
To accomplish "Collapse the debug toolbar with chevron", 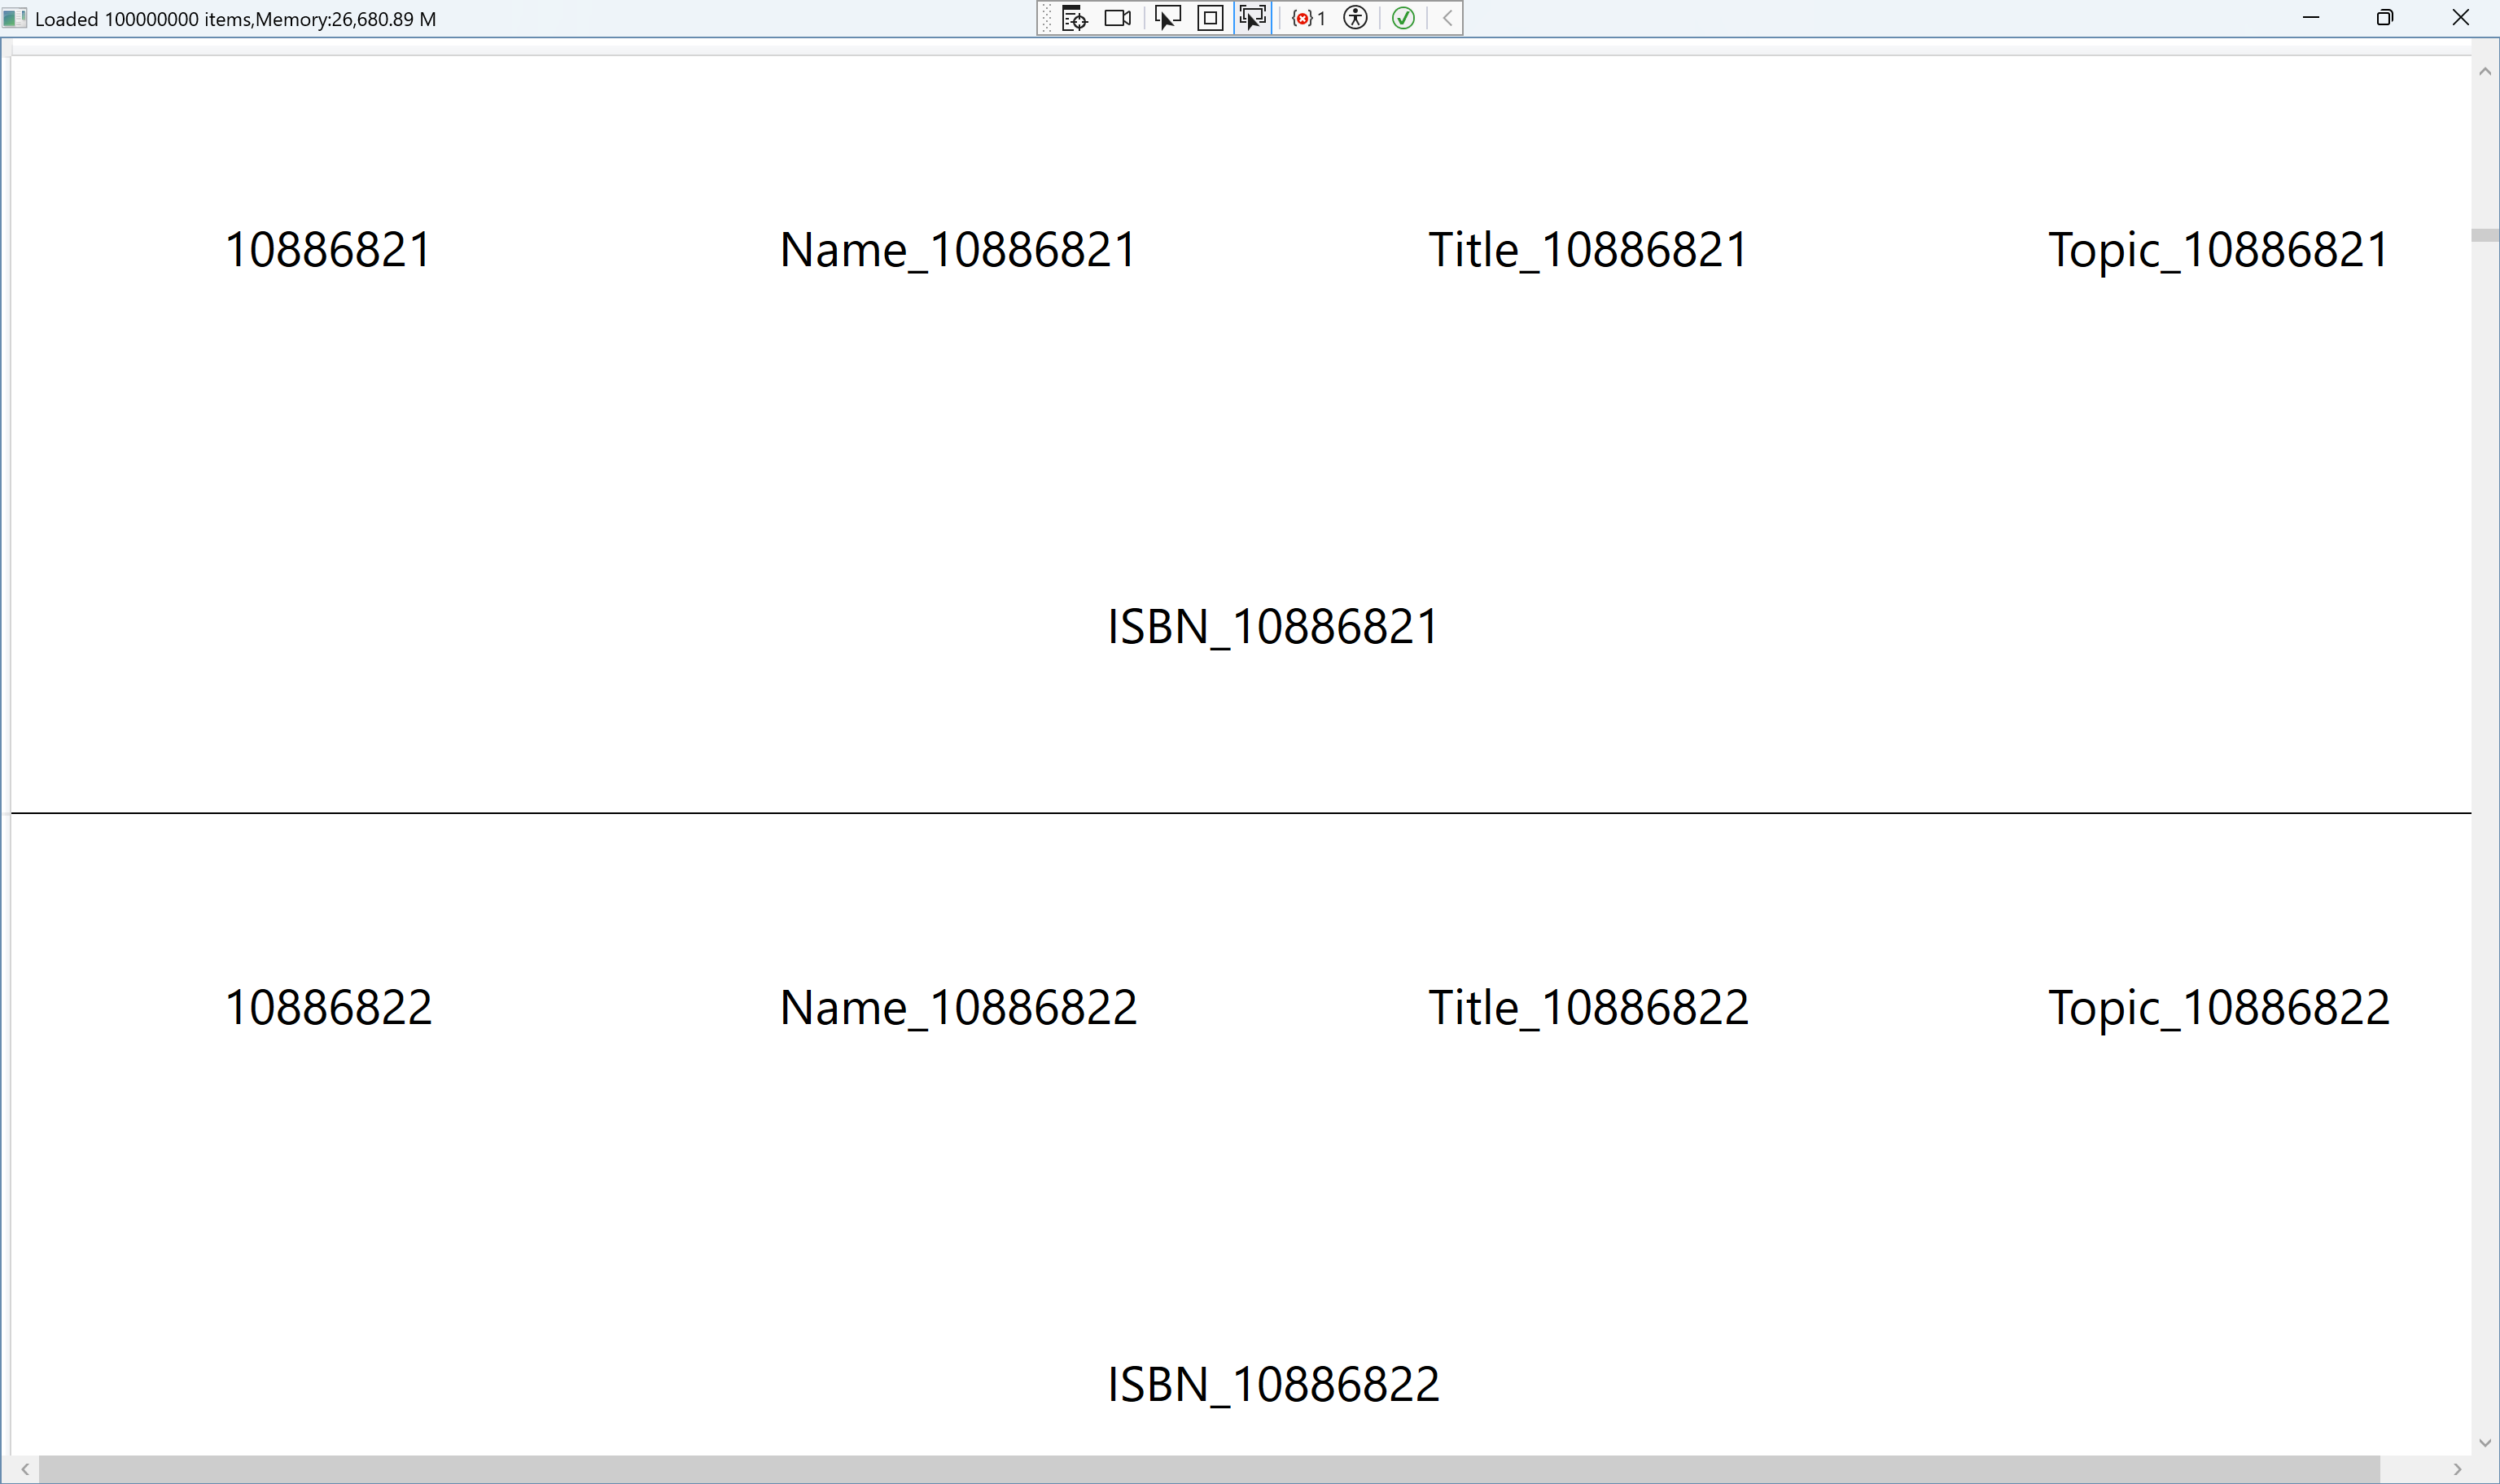I will click(1447, 18).
